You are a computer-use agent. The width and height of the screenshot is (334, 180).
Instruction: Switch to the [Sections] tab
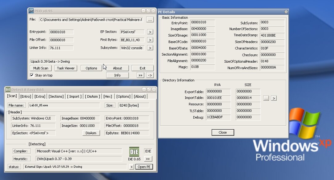56,96
